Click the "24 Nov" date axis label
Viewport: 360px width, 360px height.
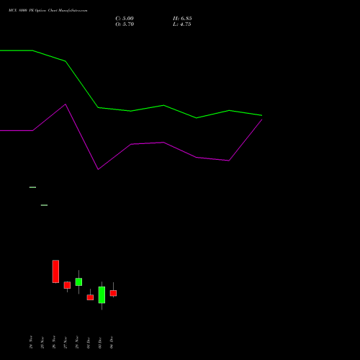pyautogui.click(x=31, y=342)
